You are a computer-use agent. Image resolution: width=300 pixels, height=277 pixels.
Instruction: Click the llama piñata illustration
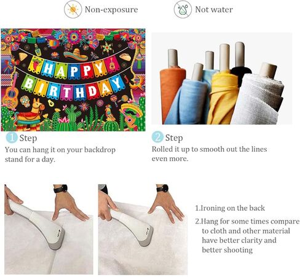tap(30, 114)
